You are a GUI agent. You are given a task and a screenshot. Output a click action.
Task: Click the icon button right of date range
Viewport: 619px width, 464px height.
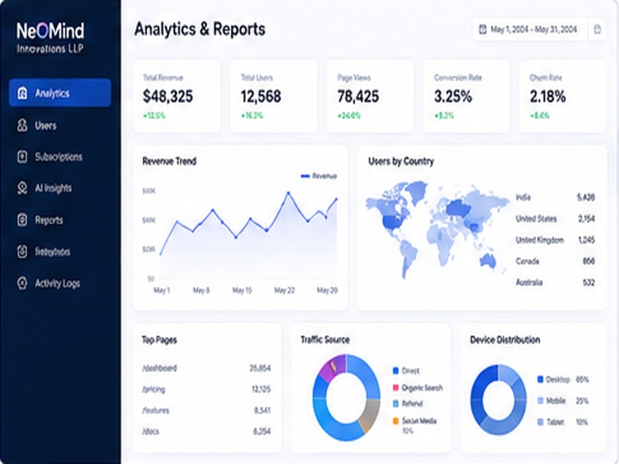(x=597, y=29)
